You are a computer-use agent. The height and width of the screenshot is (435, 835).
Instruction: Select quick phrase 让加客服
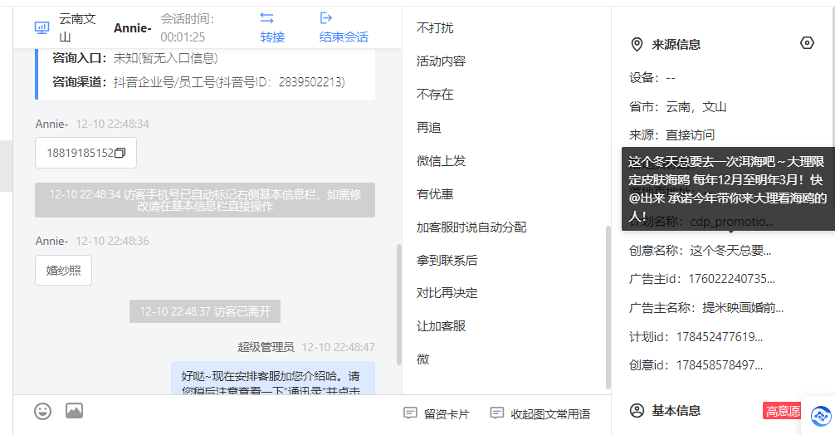coord(441,326)
